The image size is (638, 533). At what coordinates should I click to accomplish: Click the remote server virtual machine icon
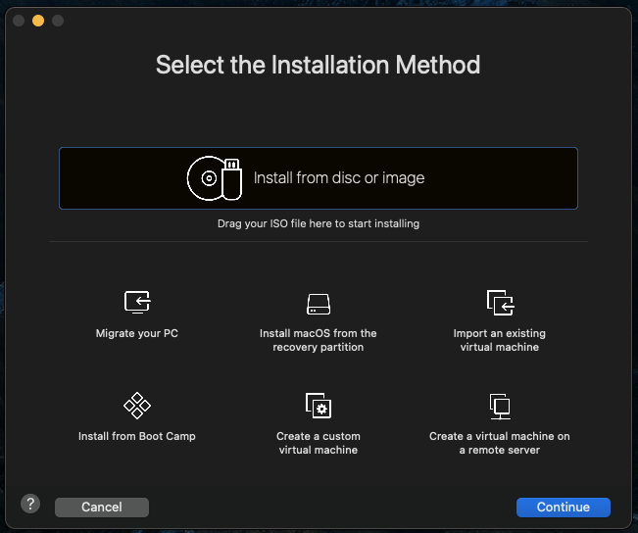(x=500, y=406)
